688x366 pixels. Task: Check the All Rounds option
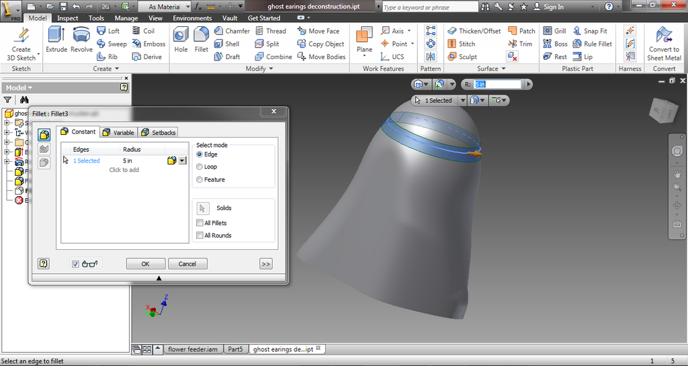200,236
